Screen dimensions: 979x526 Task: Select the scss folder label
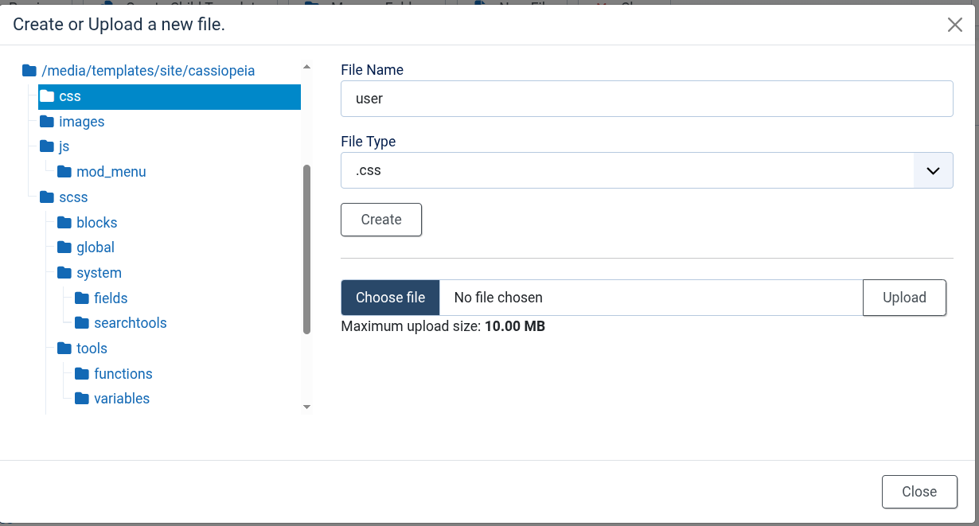73,197
